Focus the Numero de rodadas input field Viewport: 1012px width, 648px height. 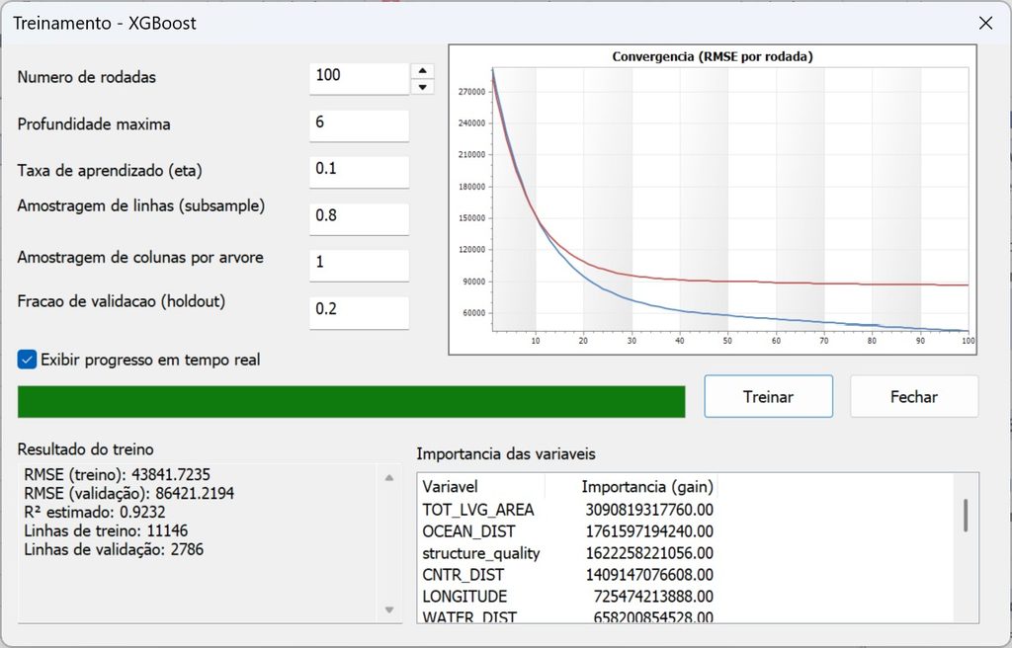click(x=359, y=78)
